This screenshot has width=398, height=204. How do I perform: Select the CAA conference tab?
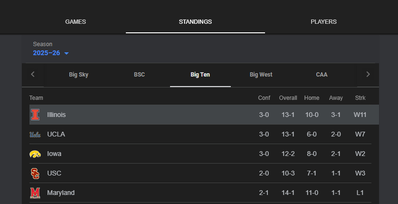322,75
